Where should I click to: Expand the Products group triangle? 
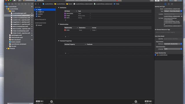pos(7,49)
